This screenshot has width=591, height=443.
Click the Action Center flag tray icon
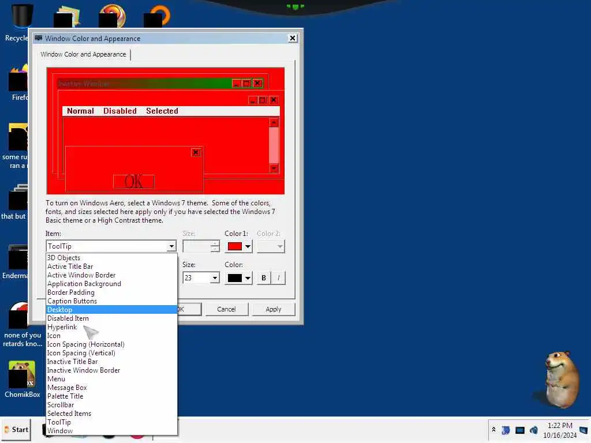[x=506, y=430]
